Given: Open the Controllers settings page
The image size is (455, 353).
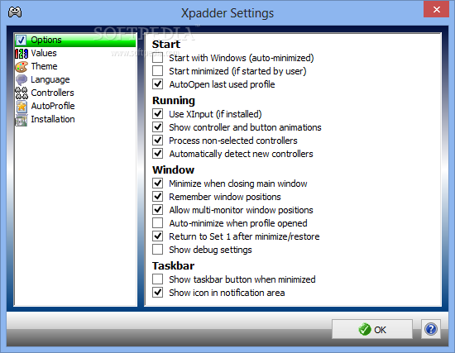Looking at the screenshot, I should click(52, 93).
